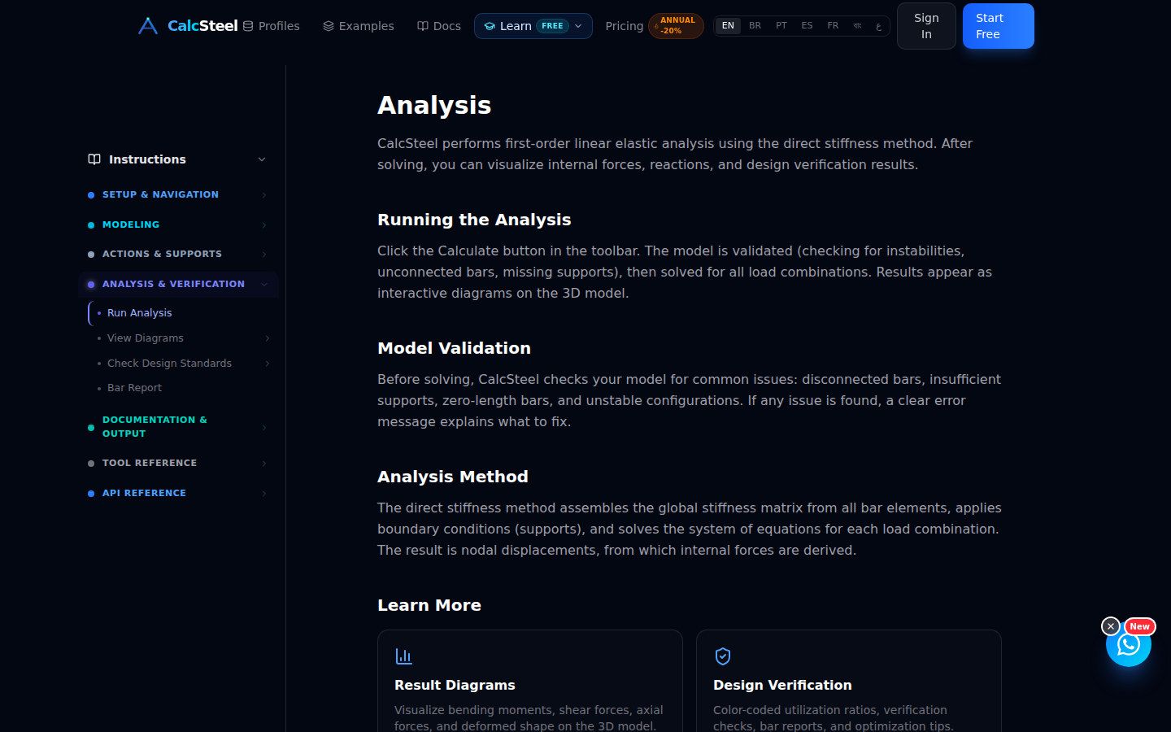
Task: Click the Instructions book icon in the sidebar
Action: click(94, 159)
